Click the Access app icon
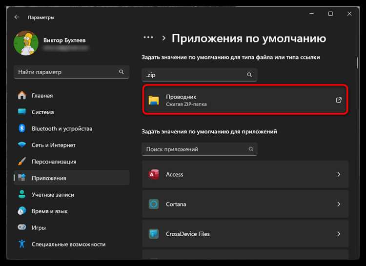This screenshot has width=366, height=266. pos(154,174)
